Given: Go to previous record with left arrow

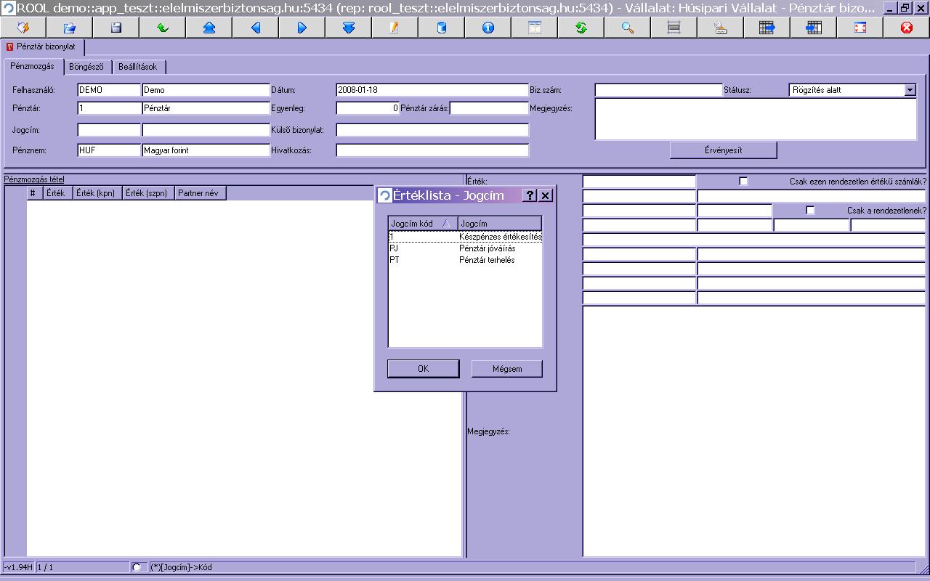Looking at the screenshot, I should [x=255, y=28].
